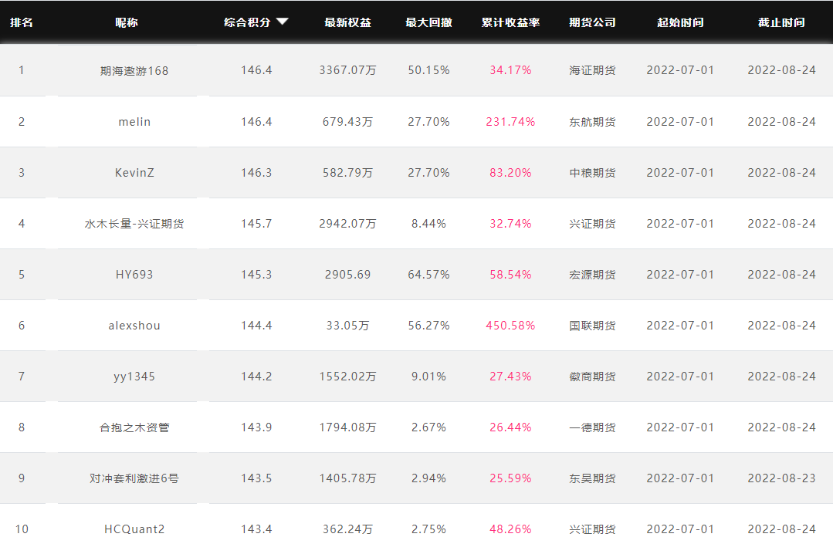Select the 83.20% cumulative return value

510,173
